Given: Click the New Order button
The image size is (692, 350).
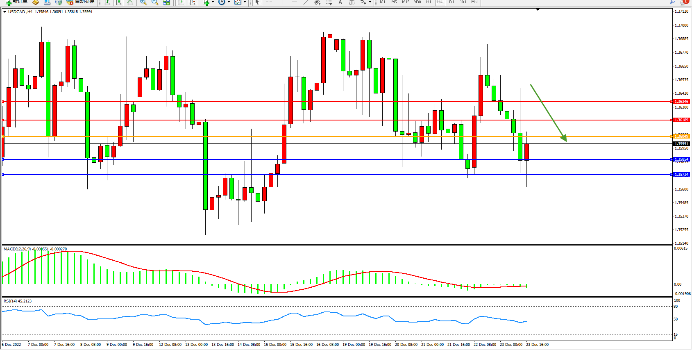Looking at the screenshot, I should [x=16, y=2].
